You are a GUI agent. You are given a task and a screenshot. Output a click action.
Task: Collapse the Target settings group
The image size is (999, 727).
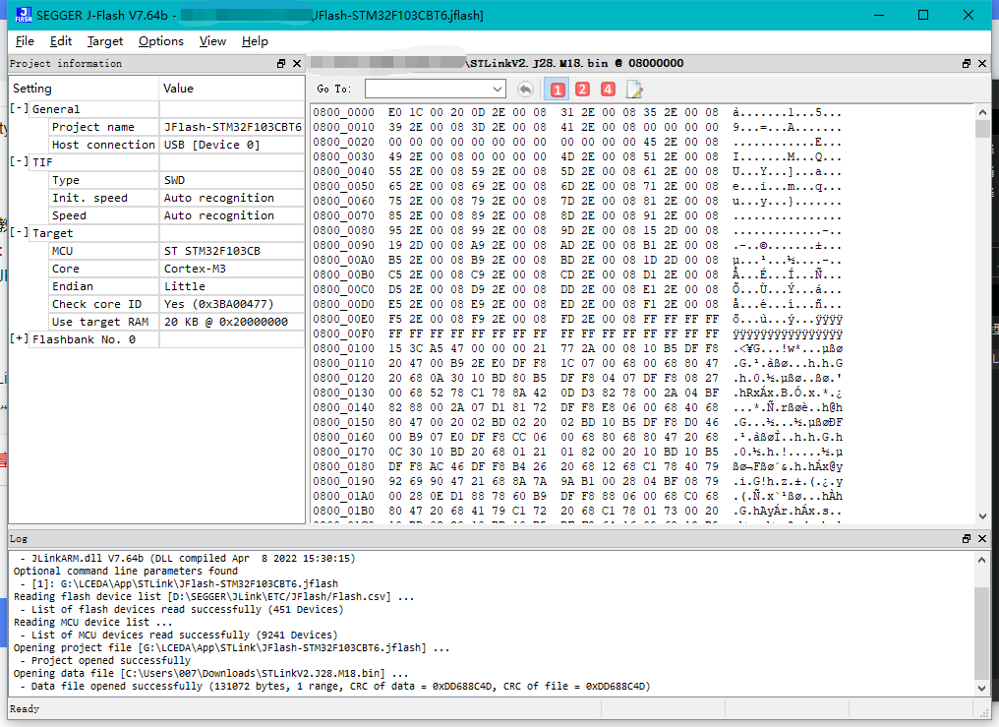click(19, 232)
